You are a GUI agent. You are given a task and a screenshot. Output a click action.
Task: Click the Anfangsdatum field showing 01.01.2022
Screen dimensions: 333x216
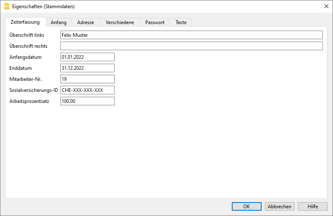point(87,57)
